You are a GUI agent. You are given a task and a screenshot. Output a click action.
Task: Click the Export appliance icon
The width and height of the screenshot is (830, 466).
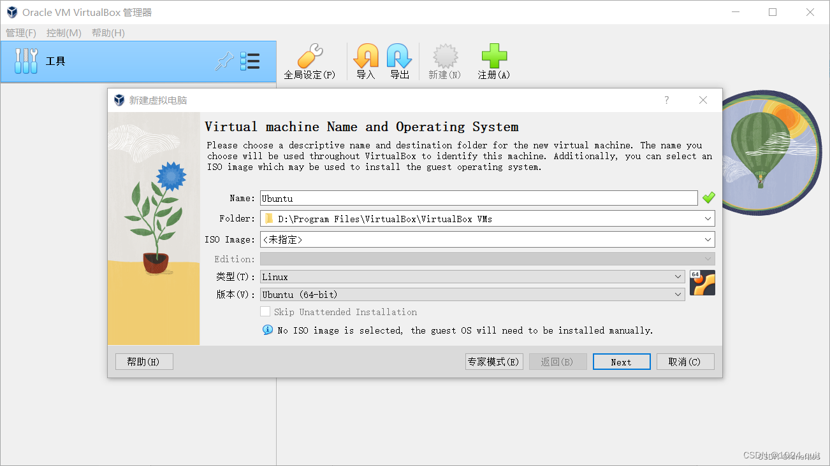point(399,55)
